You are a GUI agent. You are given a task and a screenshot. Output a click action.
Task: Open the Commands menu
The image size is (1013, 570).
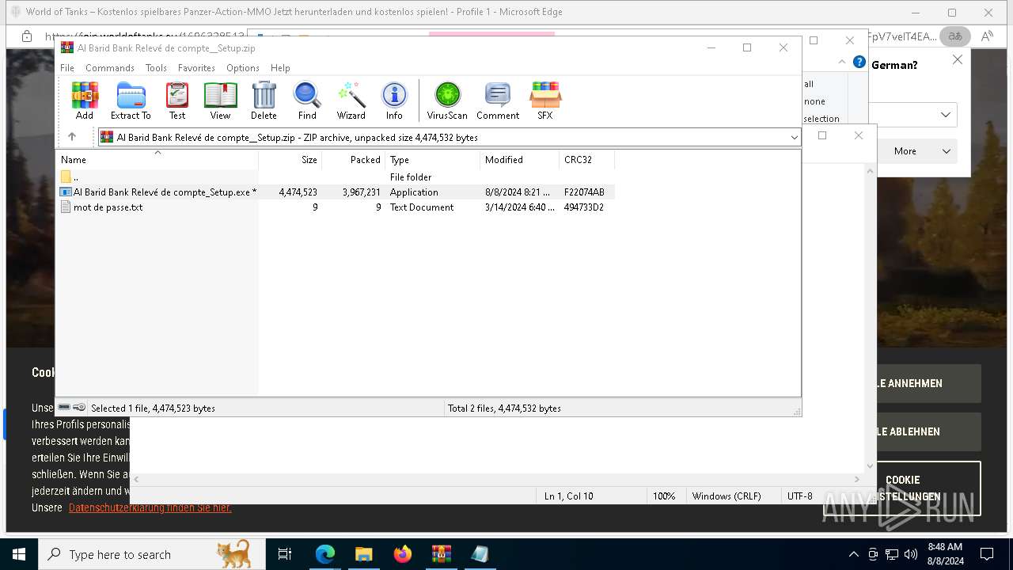coord(110,68)
